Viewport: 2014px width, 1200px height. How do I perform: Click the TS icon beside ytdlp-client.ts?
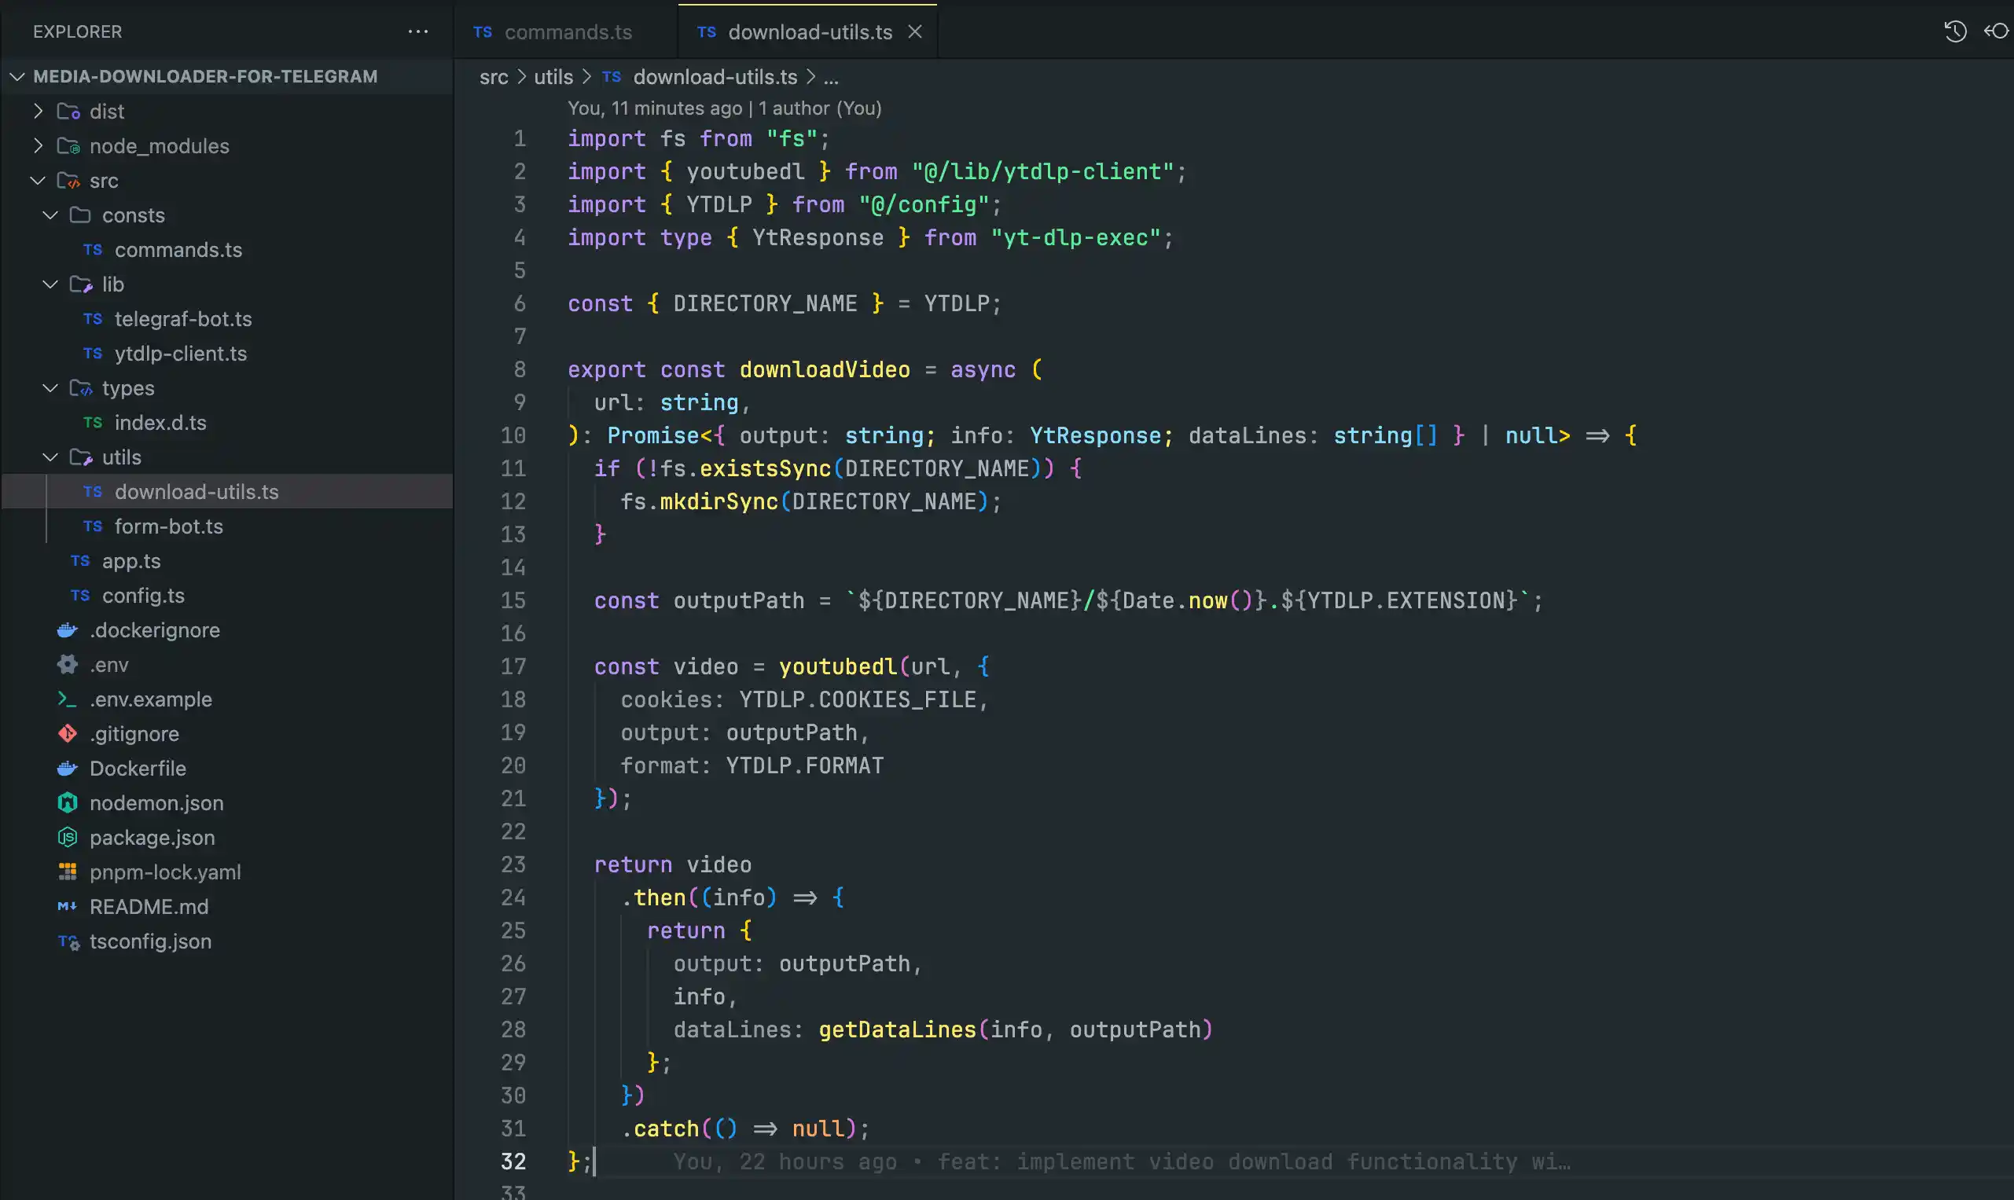(x=93, y=354)
